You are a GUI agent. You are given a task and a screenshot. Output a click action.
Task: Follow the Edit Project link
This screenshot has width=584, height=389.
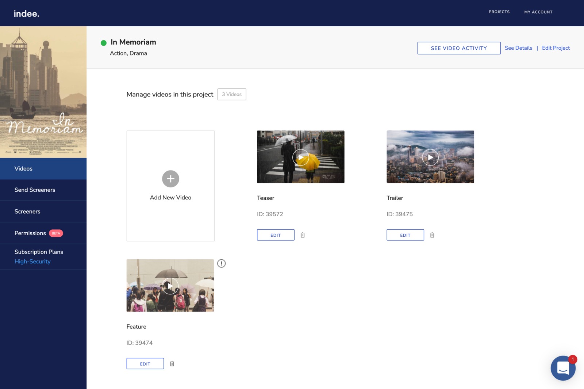pos(556,48)
